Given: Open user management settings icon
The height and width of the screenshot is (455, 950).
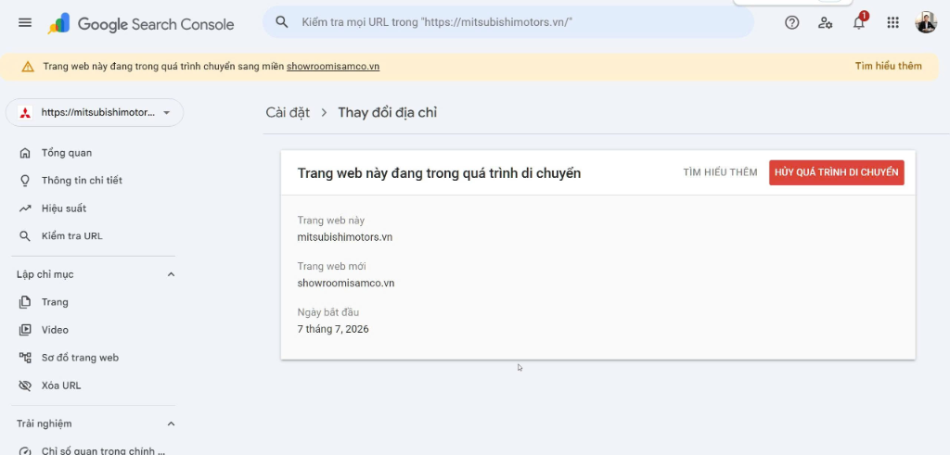Looking at the screenshot, I should (825, 23).
